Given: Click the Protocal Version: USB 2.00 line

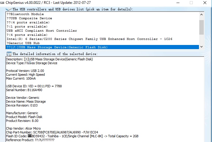Looking at the screenshot, I should (25, 71).
